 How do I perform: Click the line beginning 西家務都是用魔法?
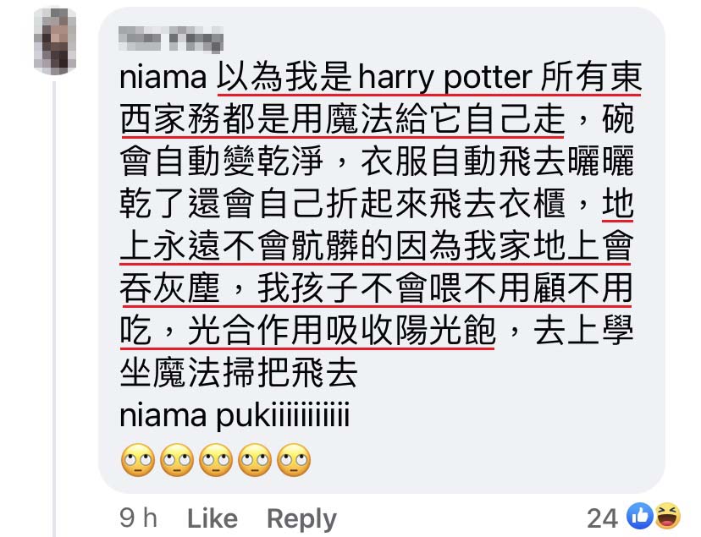click(377, 119)
